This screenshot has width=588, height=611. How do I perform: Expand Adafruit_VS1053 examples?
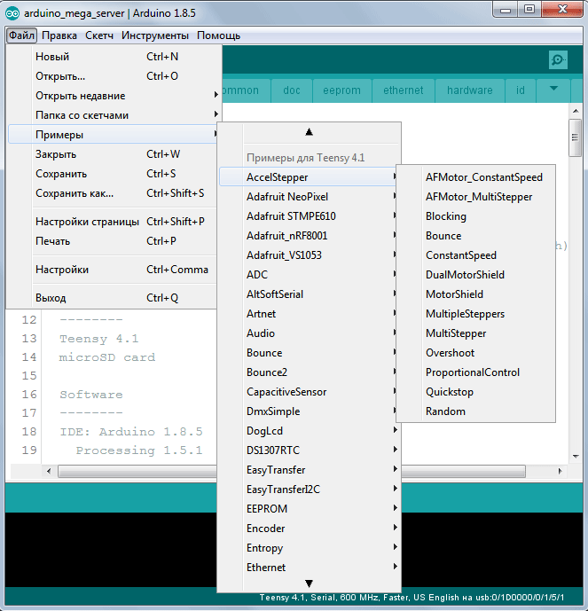309,255
